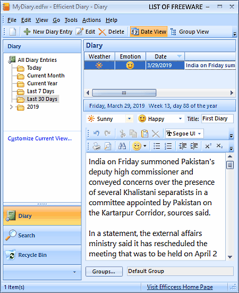239x293 pixels.
Task: Open the Tools menu
Action: (x=71, y=20)
